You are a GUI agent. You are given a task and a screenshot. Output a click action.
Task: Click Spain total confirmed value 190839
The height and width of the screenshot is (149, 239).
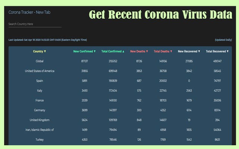pyautogui.click(x=113, y=81)
